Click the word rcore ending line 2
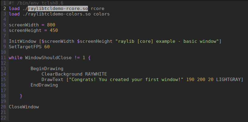This screenshot has width=248, height=122. click(97, 8)
